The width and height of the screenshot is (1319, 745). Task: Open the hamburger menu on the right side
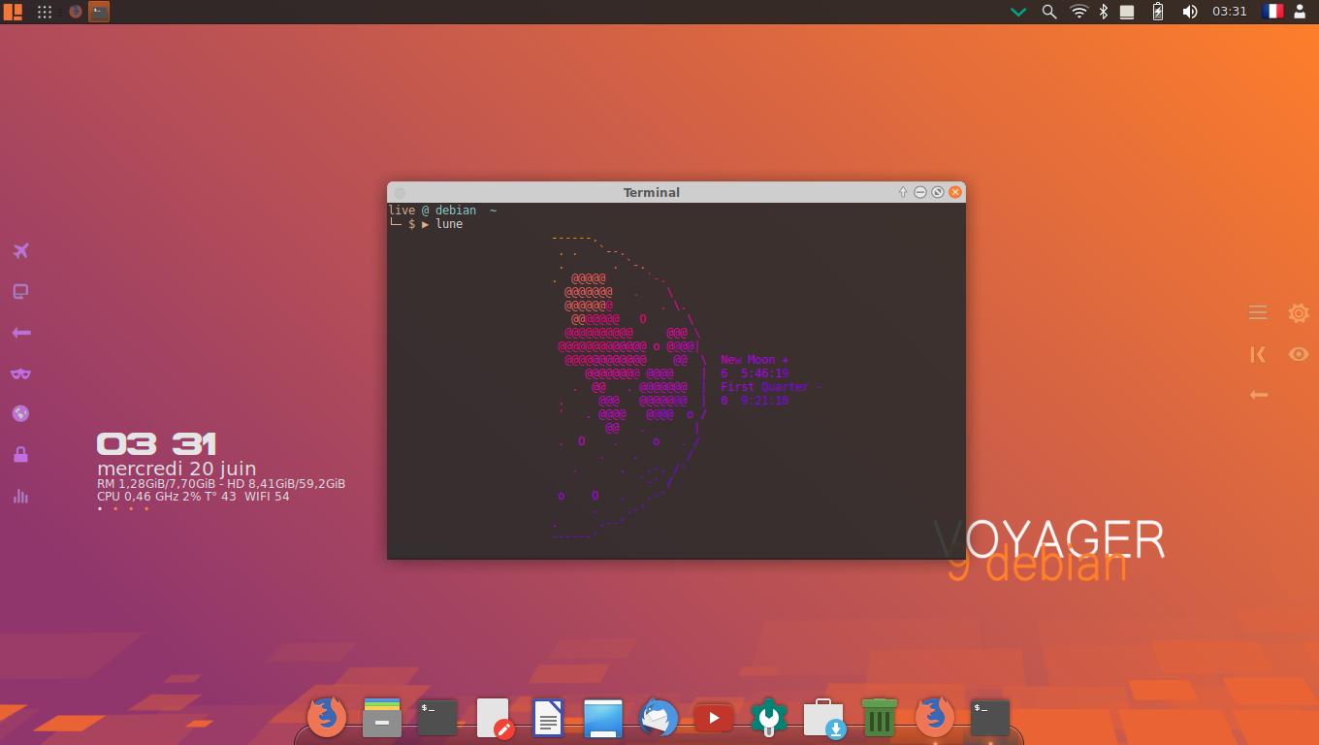(1258, 312)
